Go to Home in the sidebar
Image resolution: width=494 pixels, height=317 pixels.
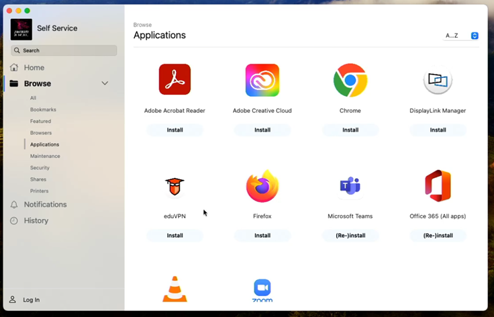pos(34,67)
